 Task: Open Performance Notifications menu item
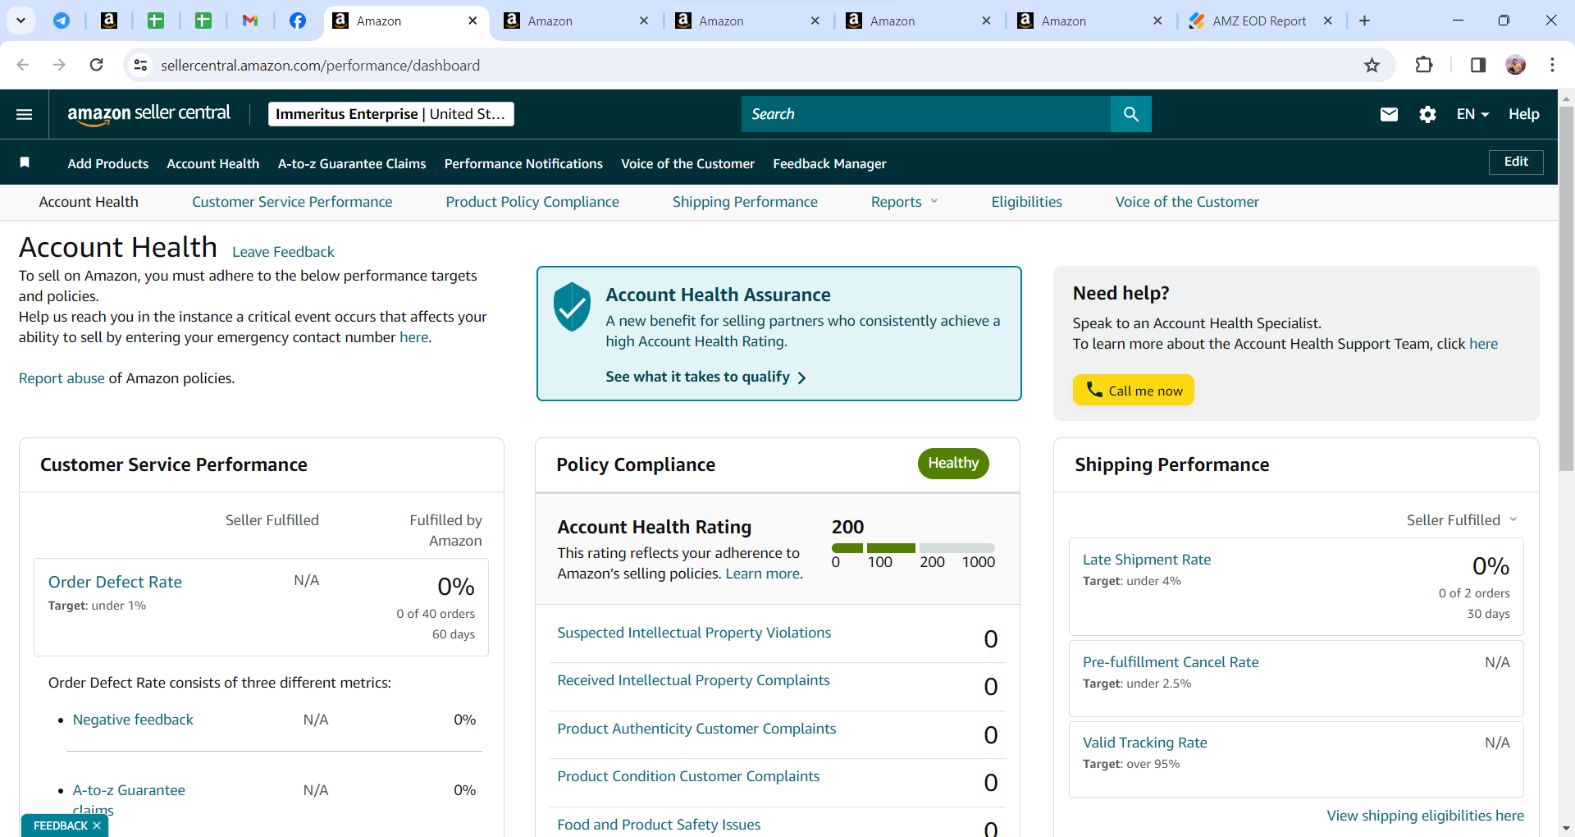pos(523,163)
